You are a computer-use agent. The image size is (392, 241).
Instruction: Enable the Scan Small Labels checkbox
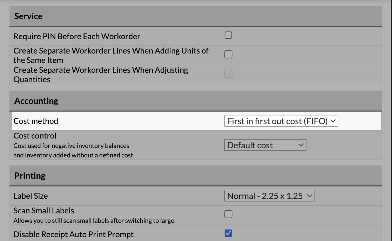[x=228, y=214]
